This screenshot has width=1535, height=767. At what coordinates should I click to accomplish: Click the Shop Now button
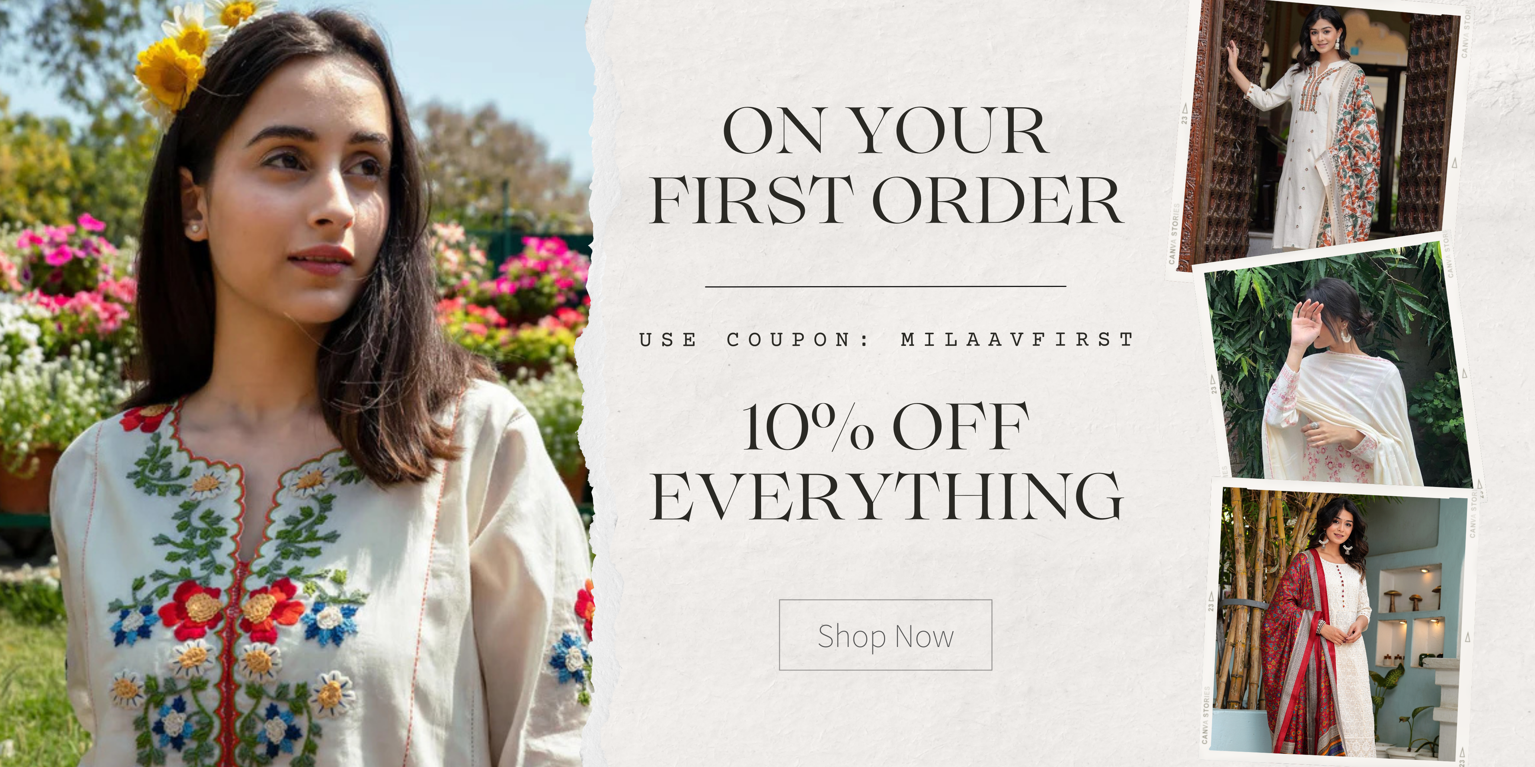coord(885,635)
